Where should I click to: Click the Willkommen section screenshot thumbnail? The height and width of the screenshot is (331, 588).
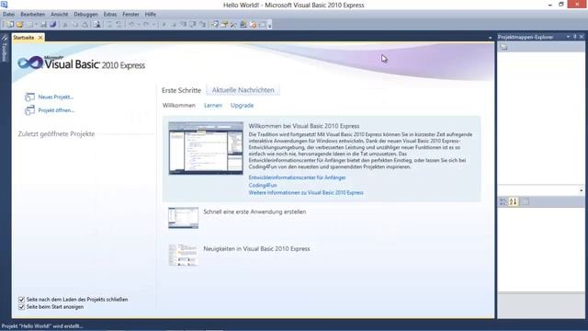tap(206, 148)
